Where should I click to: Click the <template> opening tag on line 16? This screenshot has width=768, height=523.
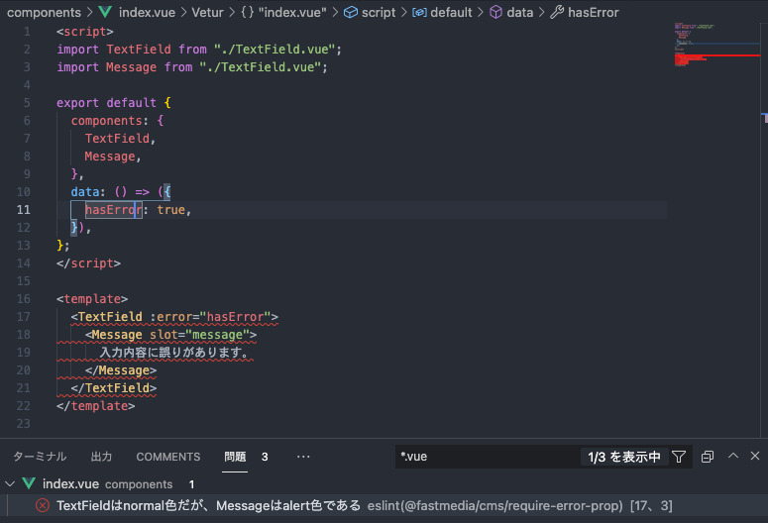[x=92, y=299]
